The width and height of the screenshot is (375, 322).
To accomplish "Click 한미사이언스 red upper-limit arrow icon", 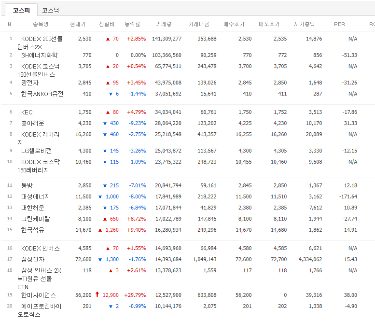I will click(x=97, y=294).
